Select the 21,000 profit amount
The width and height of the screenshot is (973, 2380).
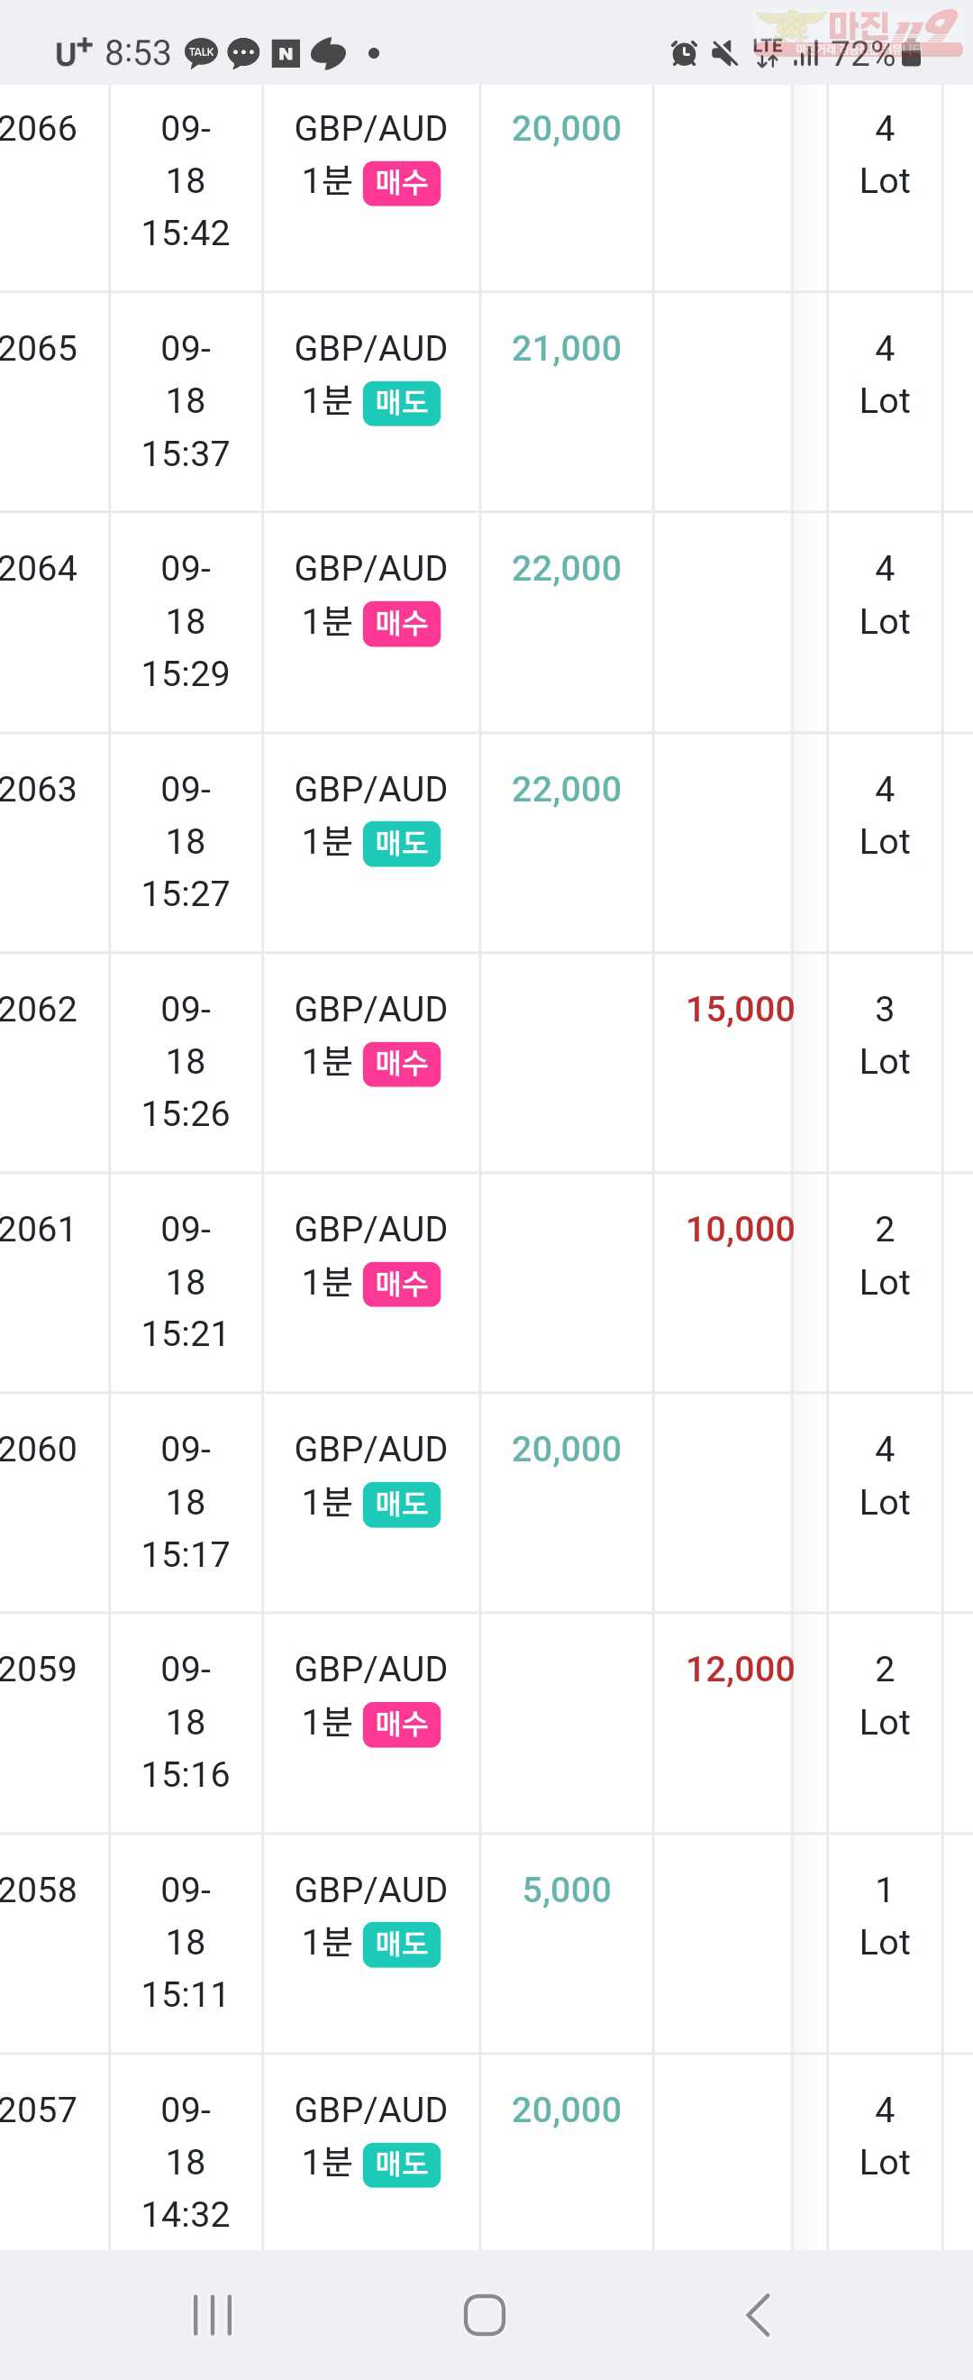click(566, 348)
